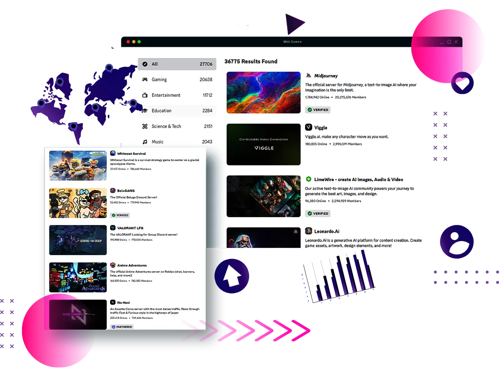
Task: Click the music note icon beside Music
Action: coord(145,142)
